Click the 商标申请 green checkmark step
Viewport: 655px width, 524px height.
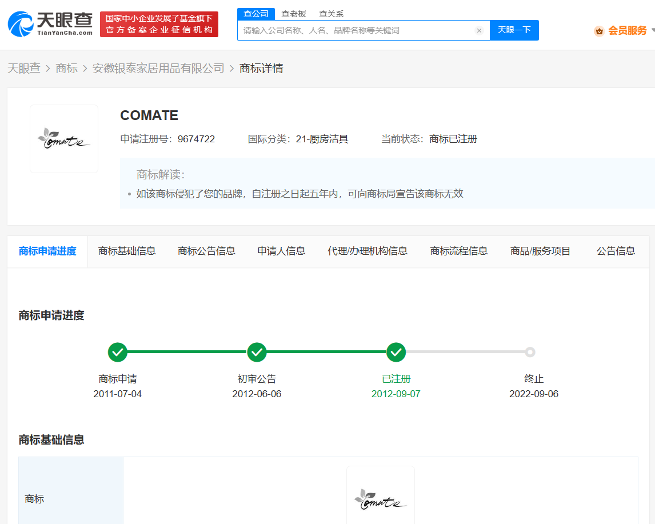[x=118, y=353]
